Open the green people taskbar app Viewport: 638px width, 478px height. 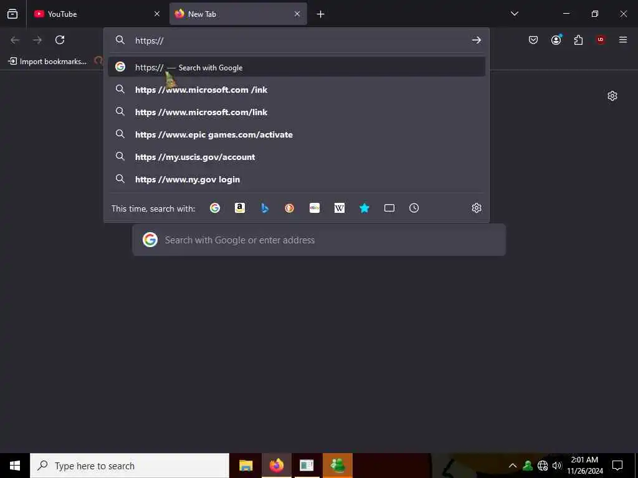(338, 466)
